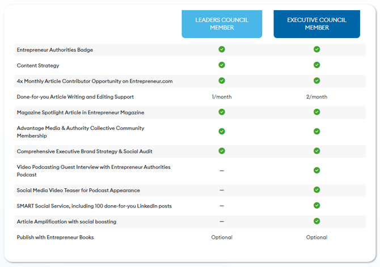Click Executive checkmark for Social Media Video Teaser

pyautogui.click(x=316, y=190)
